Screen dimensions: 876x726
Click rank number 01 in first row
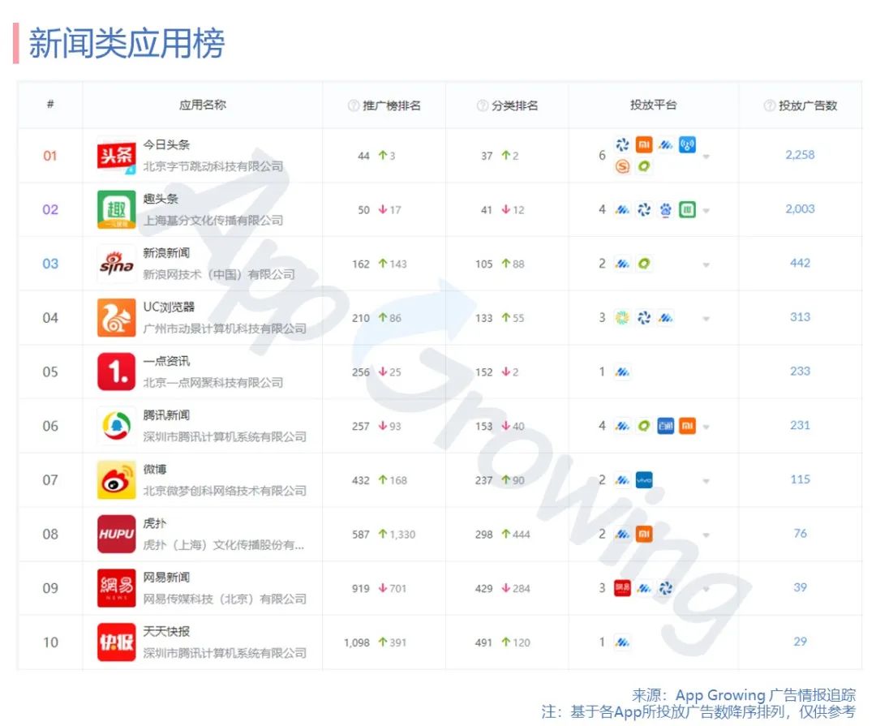50,156
